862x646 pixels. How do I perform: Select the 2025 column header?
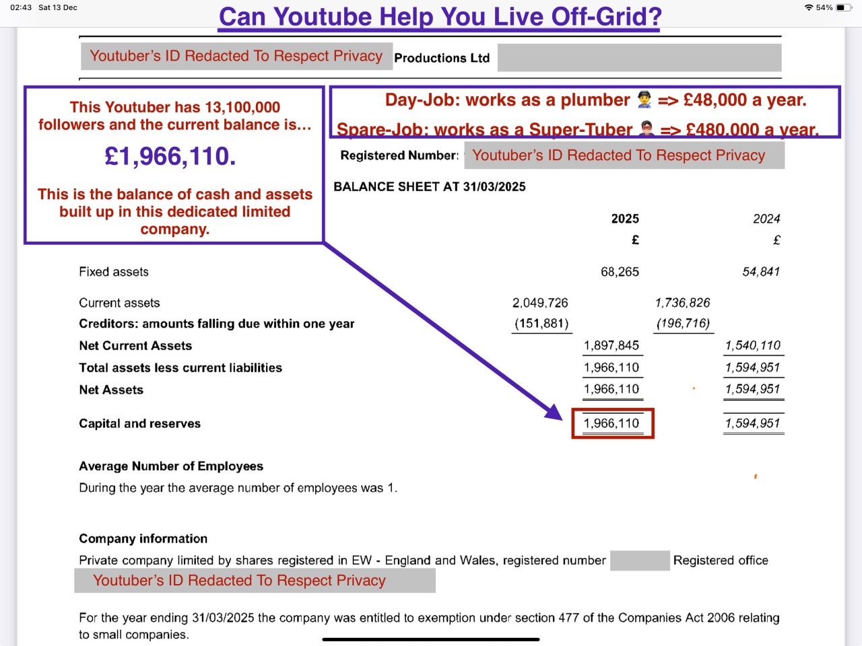coord(625,219)
